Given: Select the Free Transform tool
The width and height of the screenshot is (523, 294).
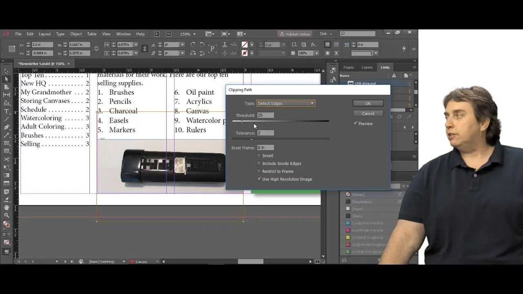Looking at the screenshot, I should 7,167.
